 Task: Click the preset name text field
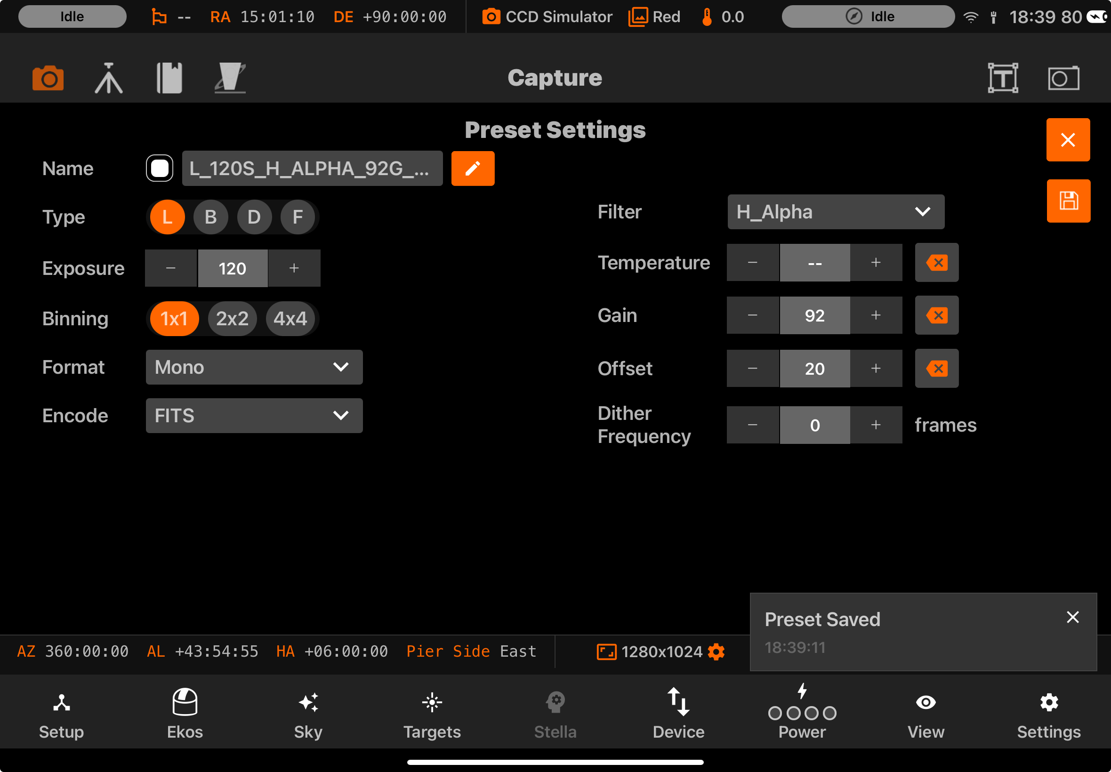[312, 169]
